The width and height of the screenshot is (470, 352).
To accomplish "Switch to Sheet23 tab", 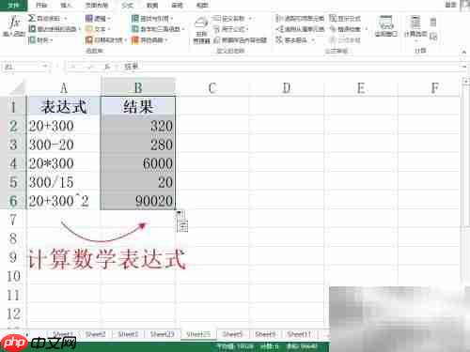I will pos(162,334).
